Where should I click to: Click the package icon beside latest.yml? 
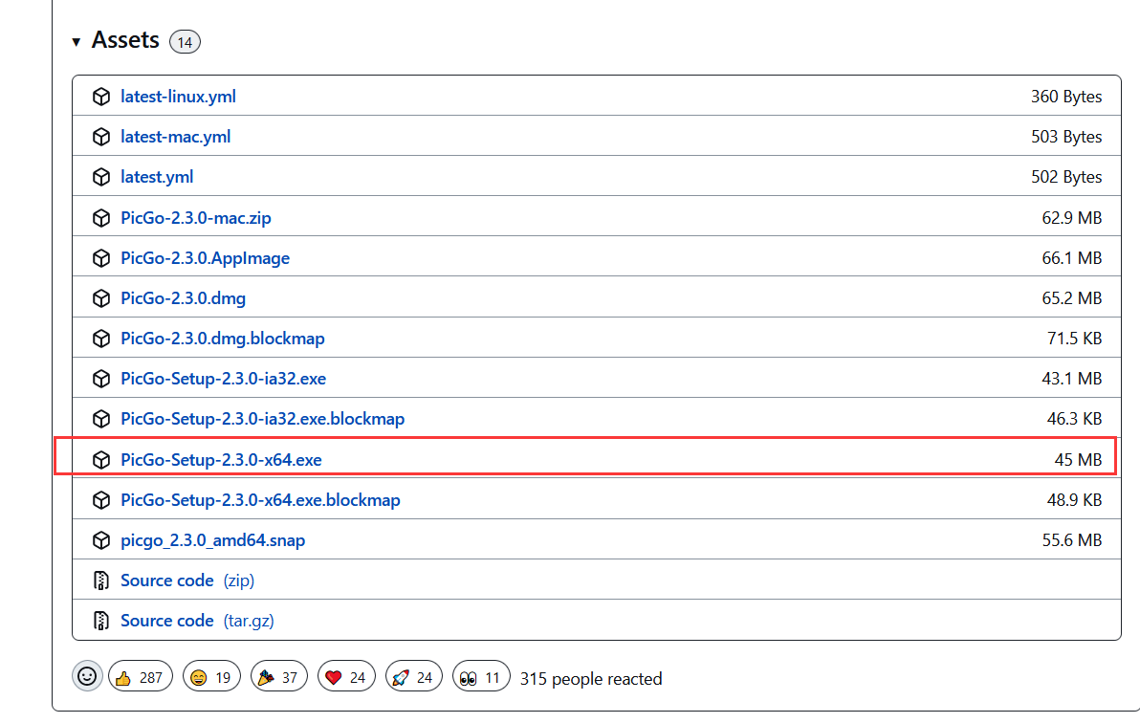click(101, 177)
